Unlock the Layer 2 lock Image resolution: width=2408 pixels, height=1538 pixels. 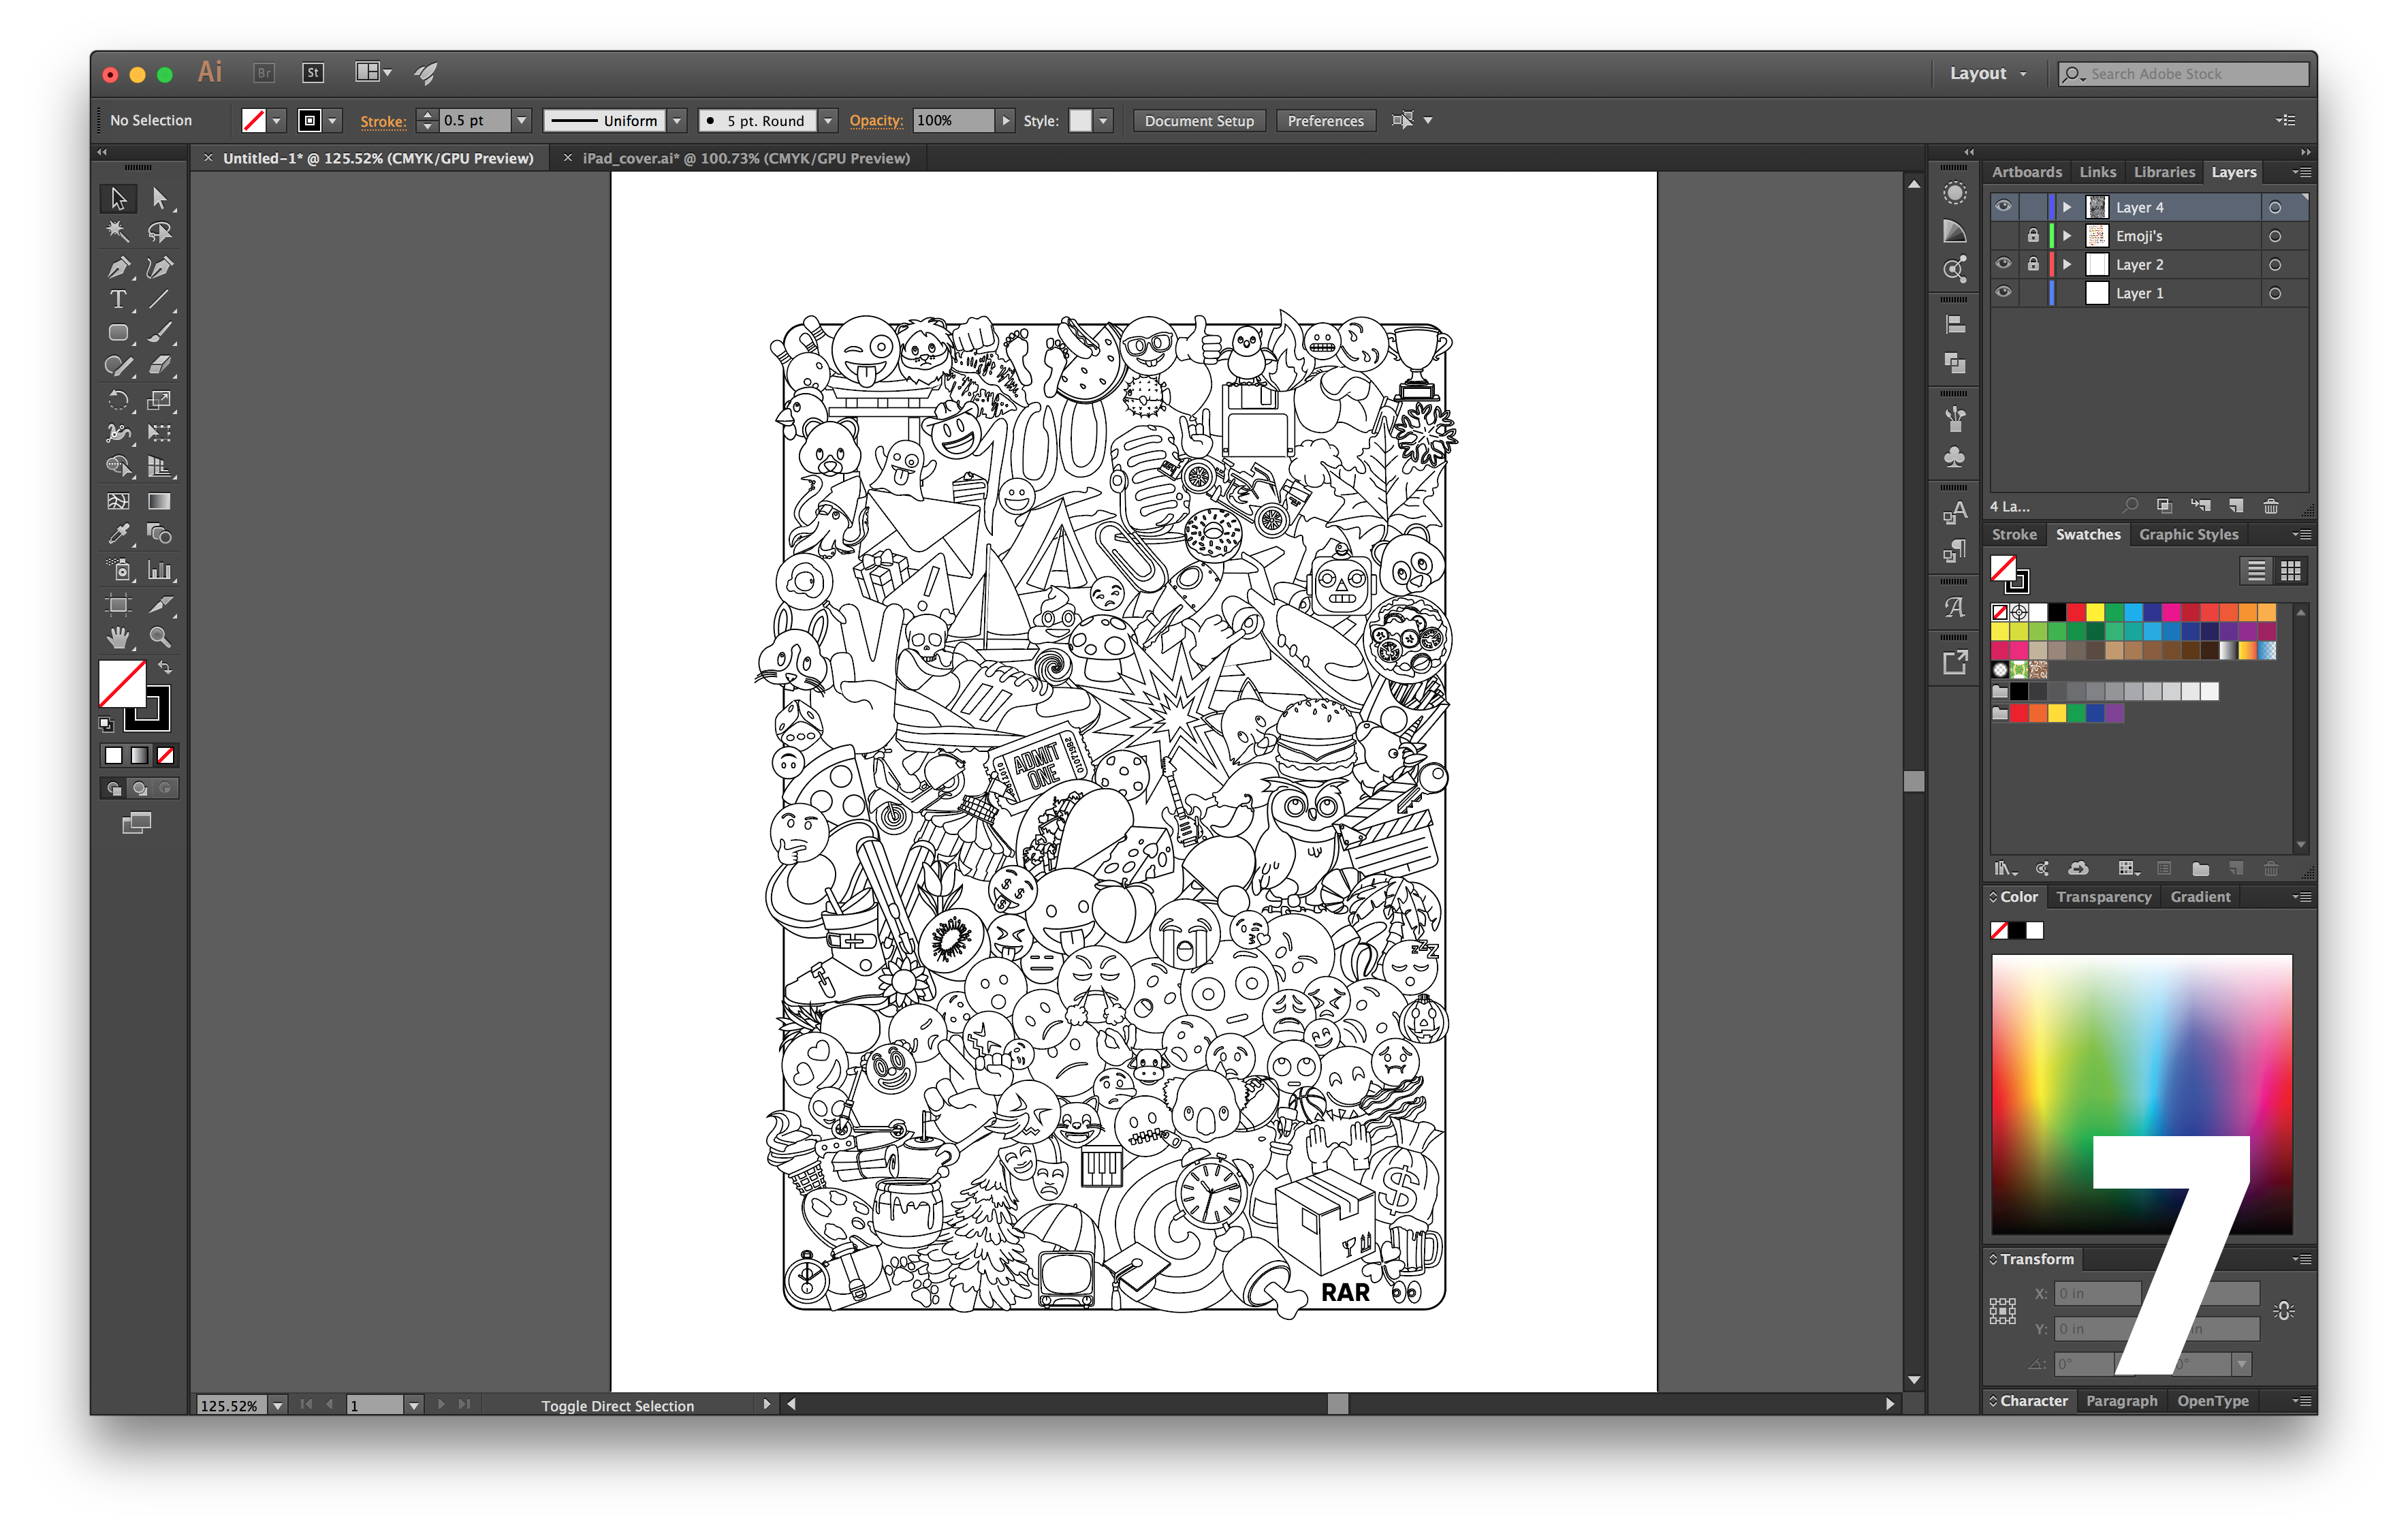click(2032, 264)
